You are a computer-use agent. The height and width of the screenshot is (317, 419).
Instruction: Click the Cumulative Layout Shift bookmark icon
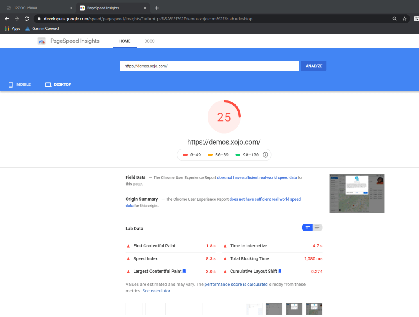[x=280, y=271]
